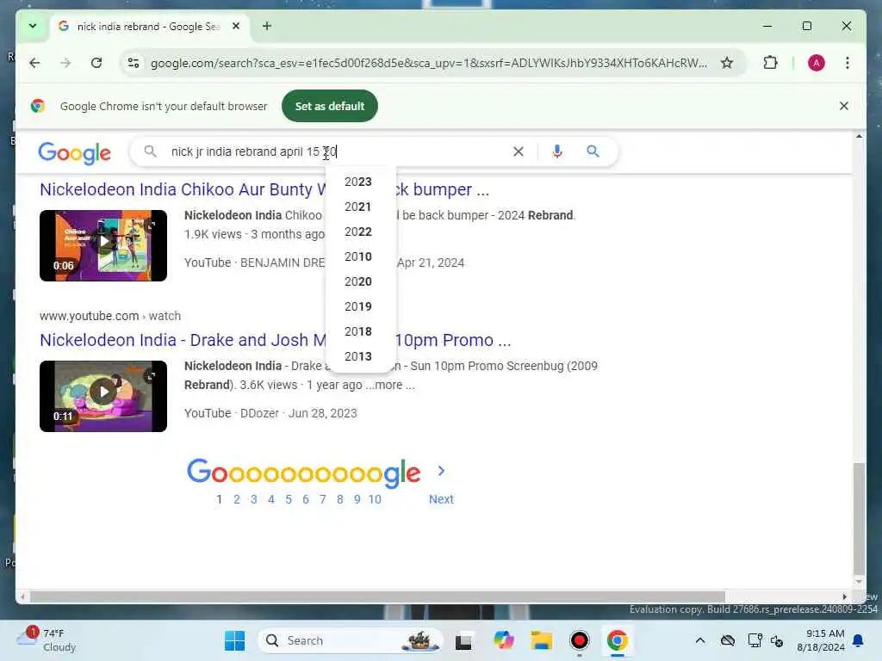Click the address bar URL
This screenshot has height=661, width=882.
429,63
